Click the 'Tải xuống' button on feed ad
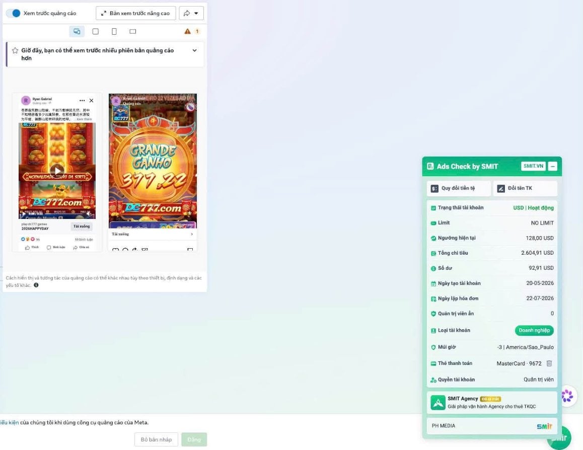 pyautogui.click(x=82, y=227)
